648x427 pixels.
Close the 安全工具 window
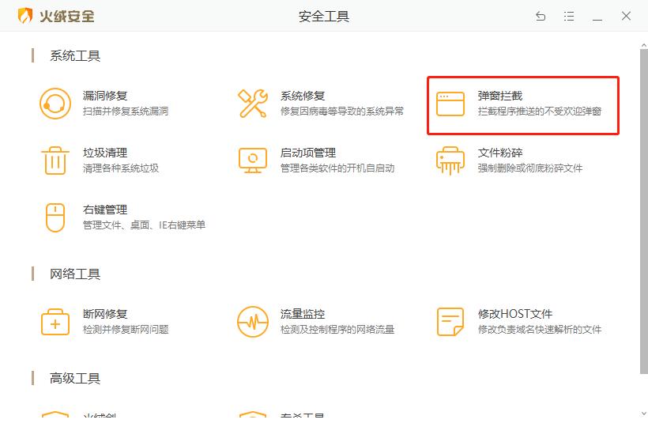626,16
